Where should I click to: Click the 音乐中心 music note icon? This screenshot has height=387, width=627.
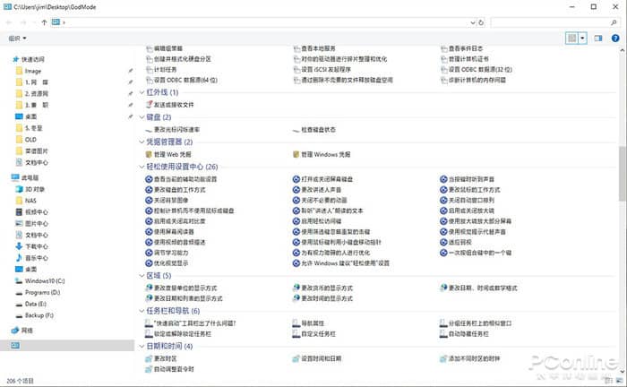[x=19, y=258]
